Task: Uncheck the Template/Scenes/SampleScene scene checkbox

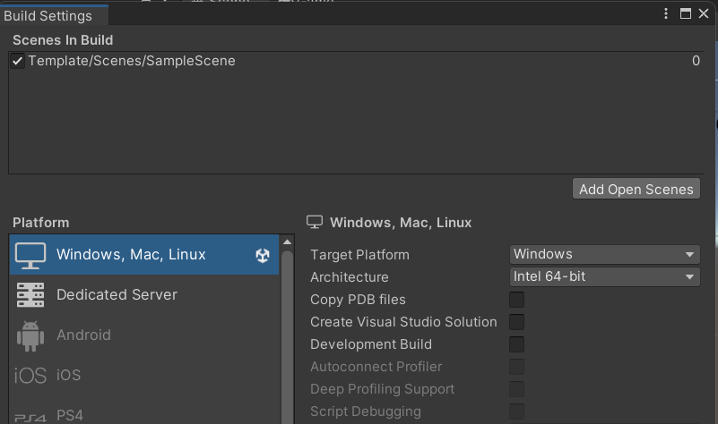Action: (x=17, y=61)
